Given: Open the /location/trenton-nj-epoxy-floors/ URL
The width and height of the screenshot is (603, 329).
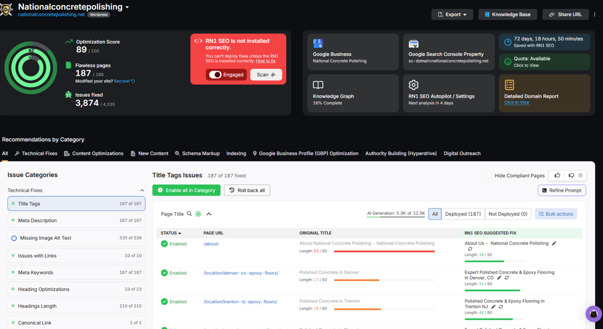Looking at the screenshot, I should point(240,301).
